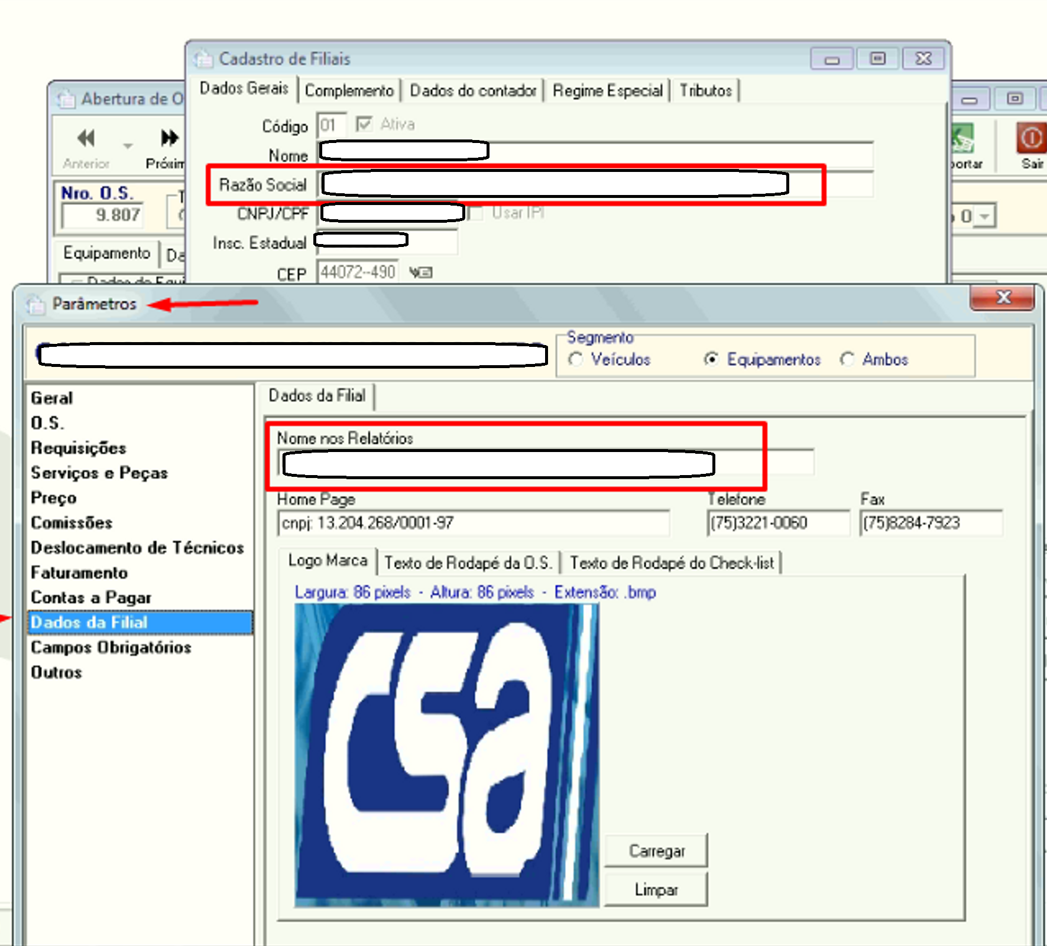The height and width of the screenshot is (946, 1047).
Task: Click the Excel export icon
Action: click(x=962, y=138)
